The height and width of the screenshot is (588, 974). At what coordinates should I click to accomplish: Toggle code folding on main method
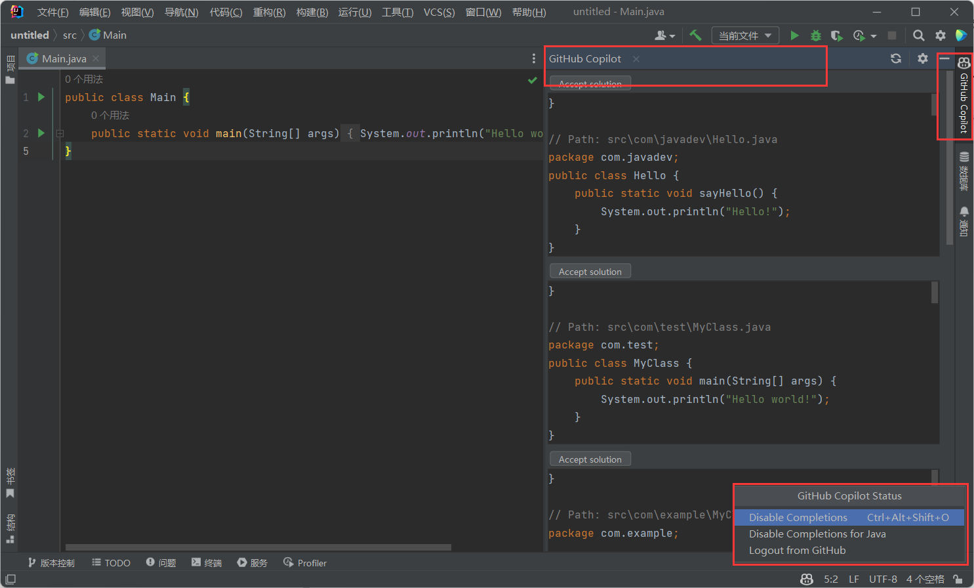60,133
